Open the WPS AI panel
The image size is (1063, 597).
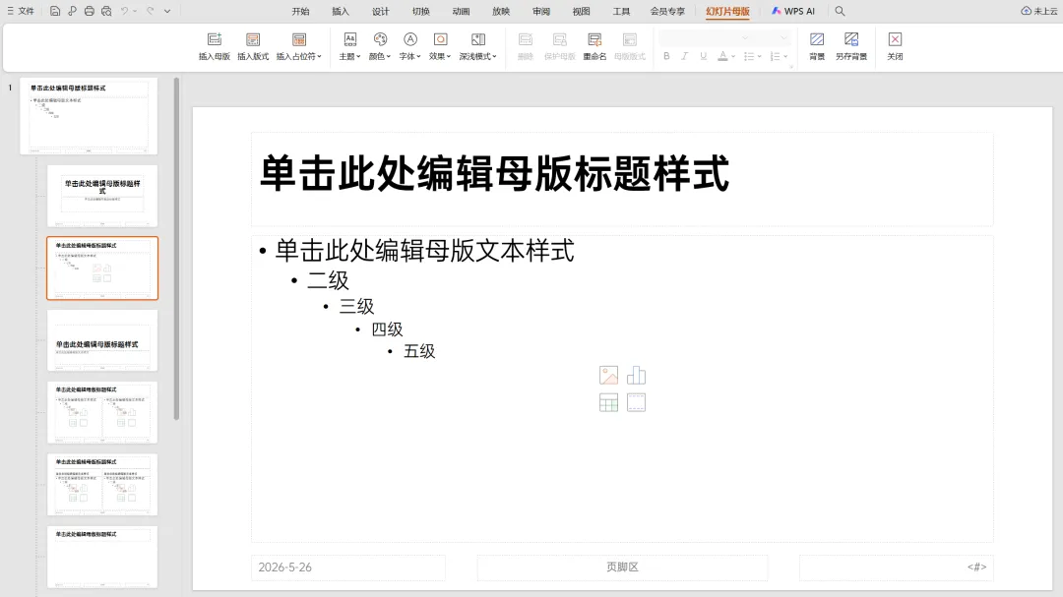[x=793, y=12]
